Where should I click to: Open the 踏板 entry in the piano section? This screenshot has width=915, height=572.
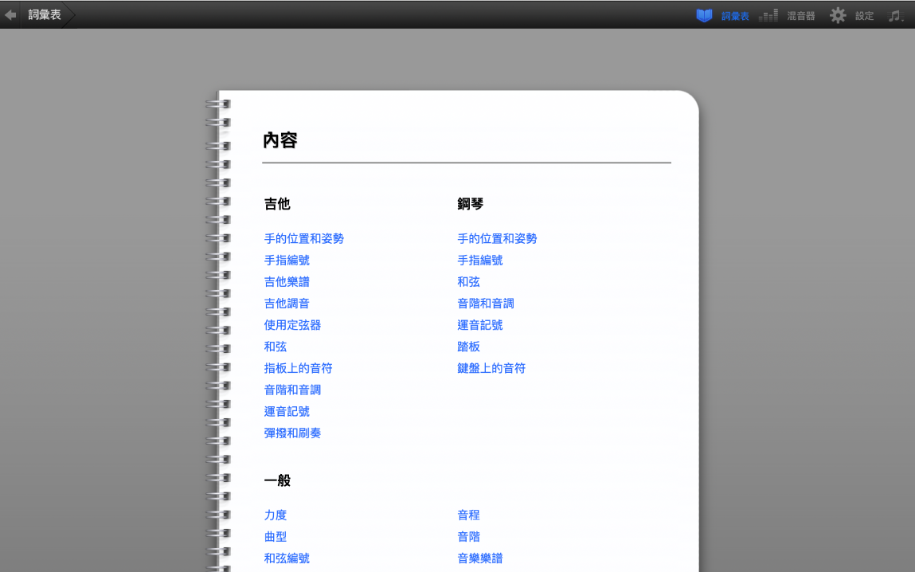point(467,347)
